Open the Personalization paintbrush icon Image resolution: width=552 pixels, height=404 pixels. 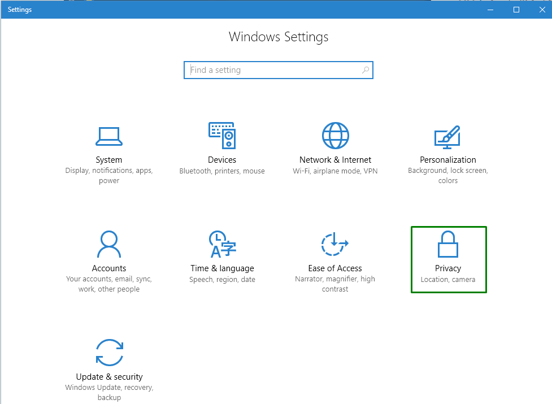tap(447, 137)
